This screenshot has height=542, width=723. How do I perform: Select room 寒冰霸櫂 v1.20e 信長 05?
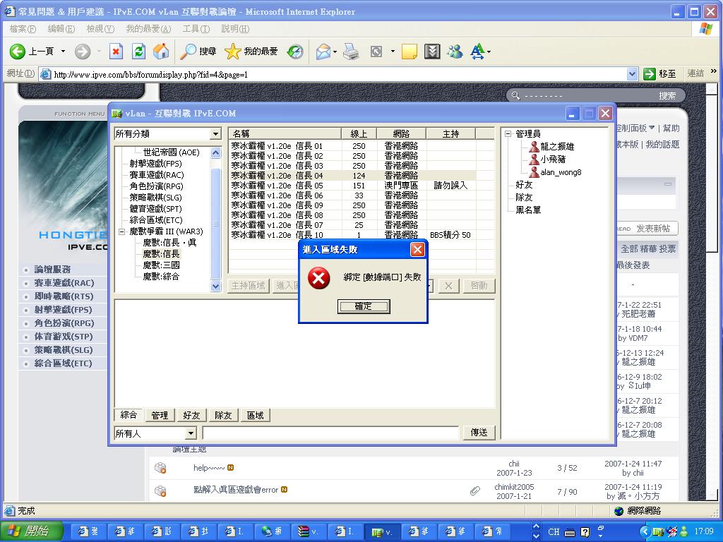click(277, 186)
